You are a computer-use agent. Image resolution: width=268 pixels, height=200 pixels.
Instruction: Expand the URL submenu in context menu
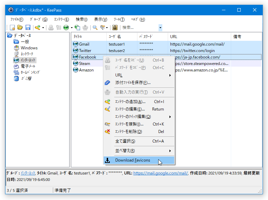(x=139, y=75)
